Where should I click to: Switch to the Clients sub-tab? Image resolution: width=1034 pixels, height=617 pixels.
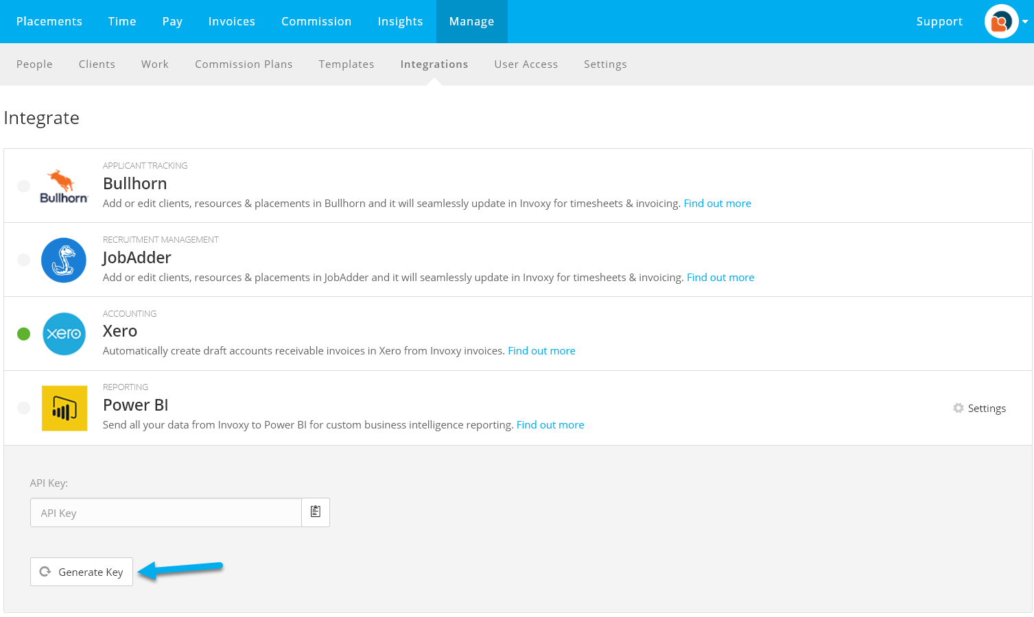coord(97,64)
